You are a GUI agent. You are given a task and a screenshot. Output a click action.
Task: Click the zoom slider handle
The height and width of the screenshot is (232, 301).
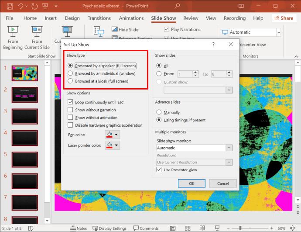tap(240, 228)
